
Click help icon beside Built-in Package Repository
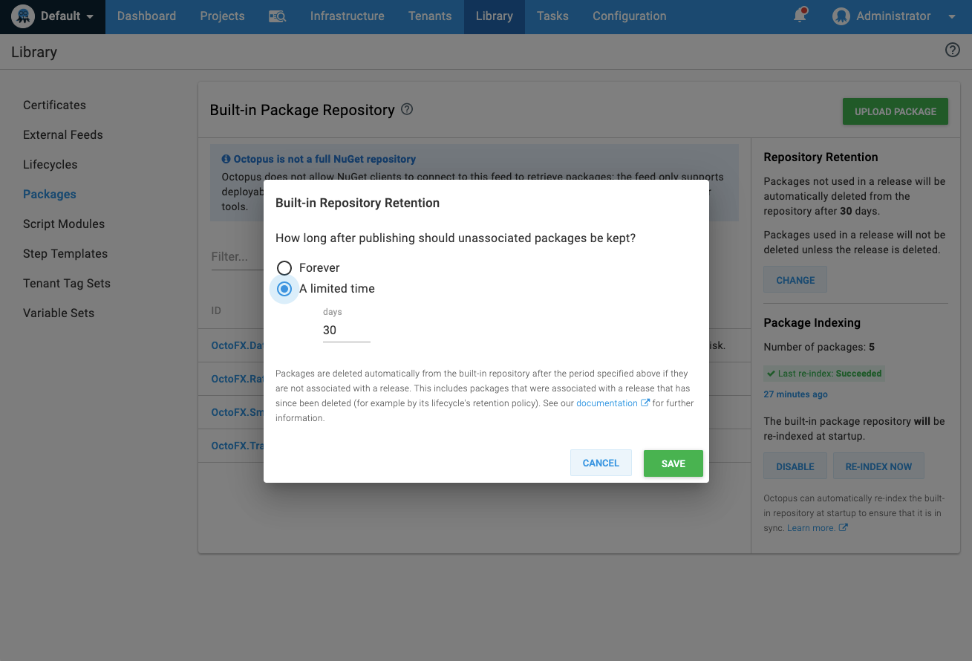click(407, 109)
